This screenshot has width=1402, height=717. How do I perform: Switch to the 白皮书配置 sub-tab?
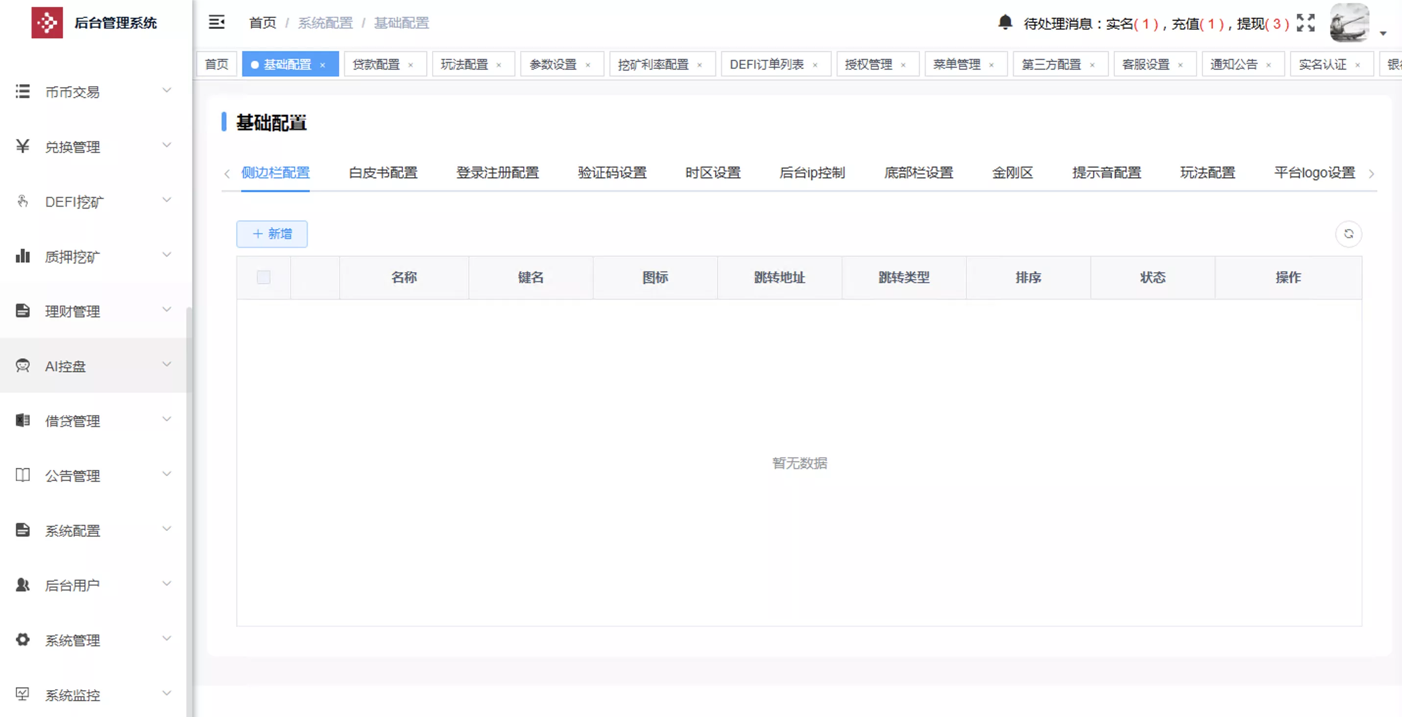(383, 173)
